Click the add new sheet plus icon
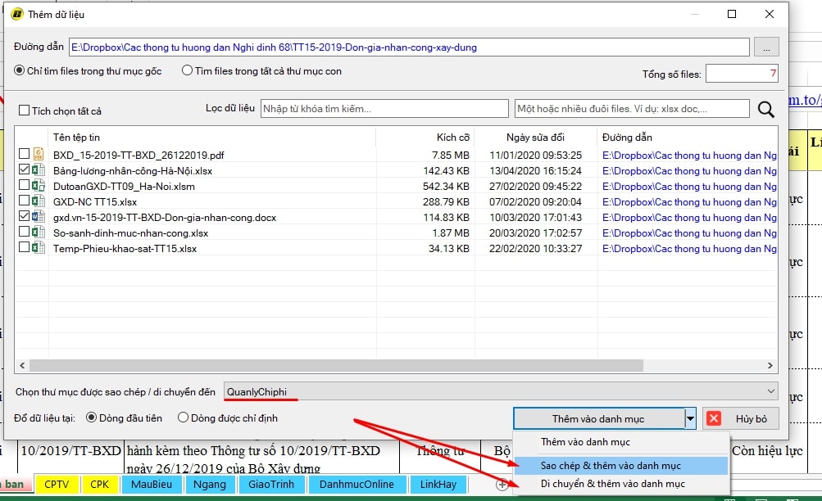The image size is (822, 501). pos(502,485)
